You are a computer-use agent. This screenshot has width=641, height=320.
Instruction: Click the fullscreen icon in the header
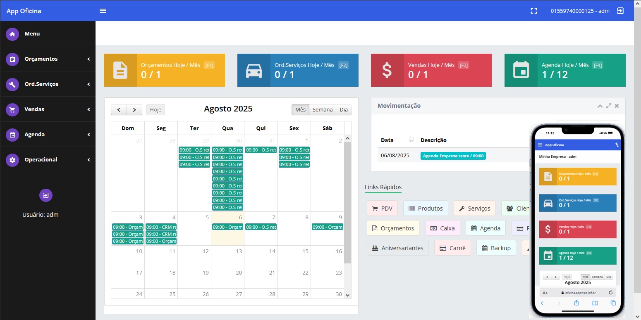pyautogui.click(x=533, y=11)
